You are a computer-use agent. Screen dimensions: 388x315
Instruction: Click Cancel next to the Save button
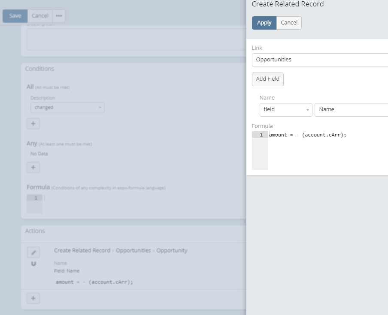click(x=40, y=16)
